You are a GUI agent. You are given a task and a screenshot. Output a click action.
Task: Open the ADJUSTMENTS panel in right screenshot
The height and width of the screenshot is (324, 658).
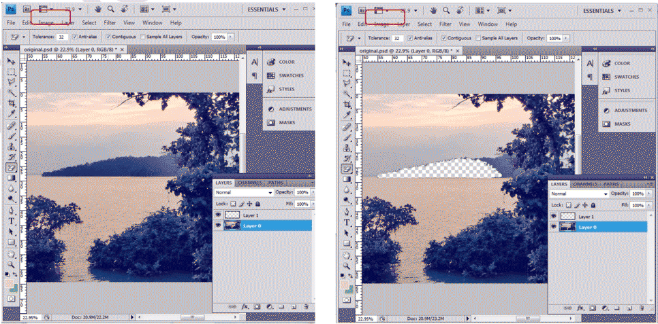coord(625,110)
